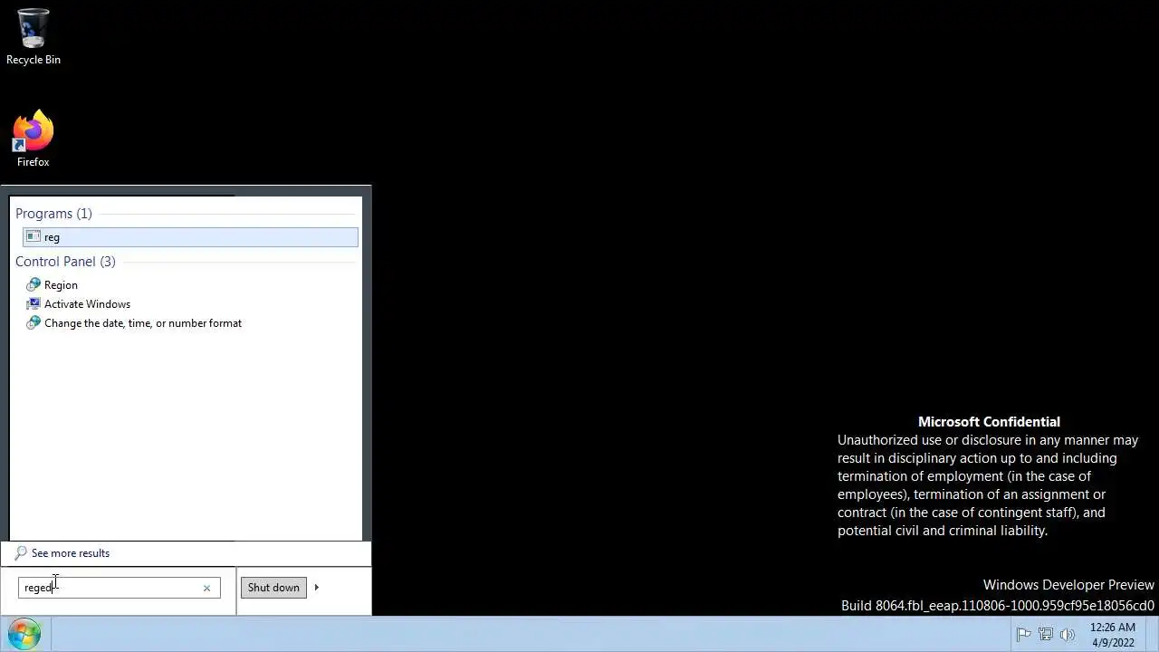
Task: Click the Control Panel (3) group header
Action: 65,262
